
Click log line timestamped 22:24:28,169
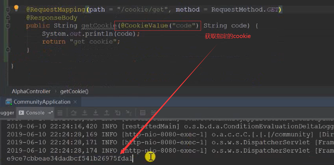point(170,134)
